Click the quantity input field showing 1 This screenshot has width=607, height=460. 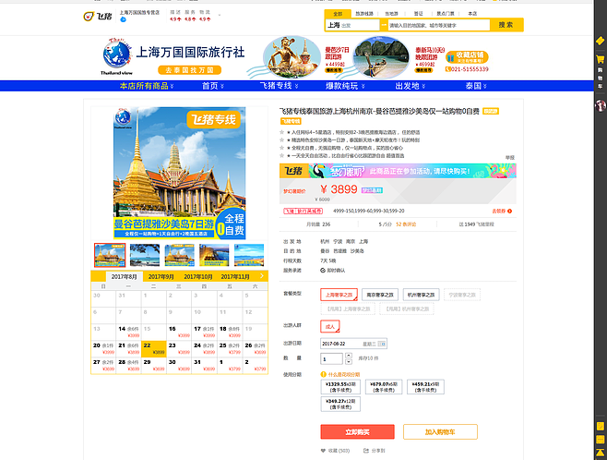tap(331, 358)
